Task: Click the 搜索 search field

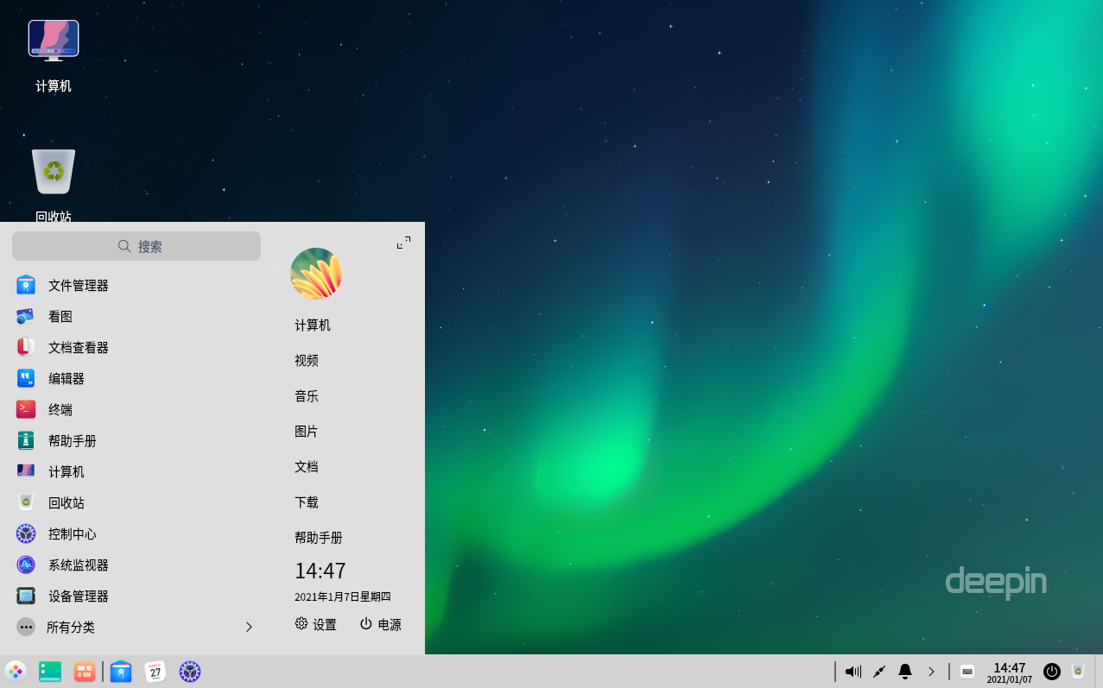Action: [x=136, y=246]
